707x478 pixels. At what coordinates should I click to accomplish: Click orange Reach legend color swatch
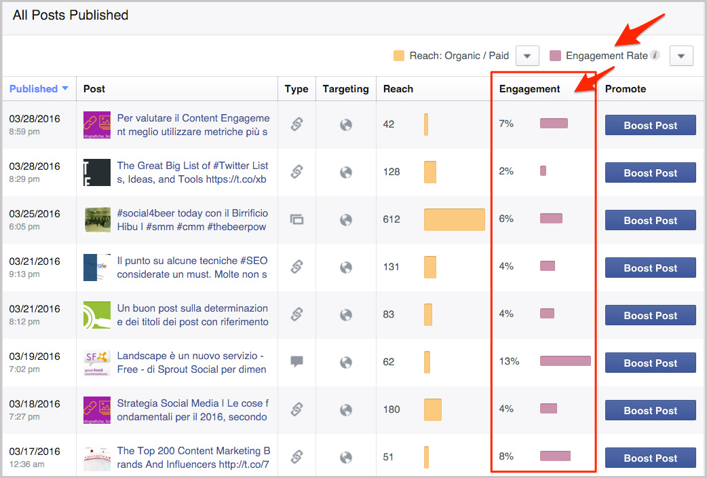click(399, 56)
